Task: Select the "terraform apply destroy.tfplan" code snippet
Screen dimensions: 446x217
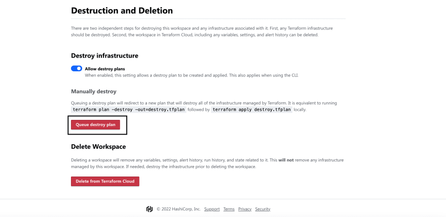Action: [252, 110]
